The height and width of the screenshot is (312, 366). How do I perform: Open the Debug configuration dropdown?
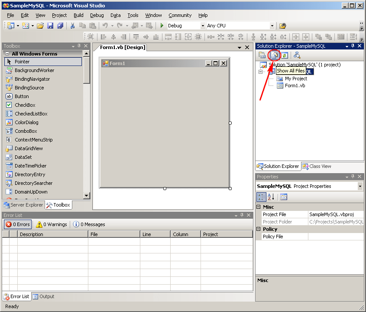tap(203, 26)
